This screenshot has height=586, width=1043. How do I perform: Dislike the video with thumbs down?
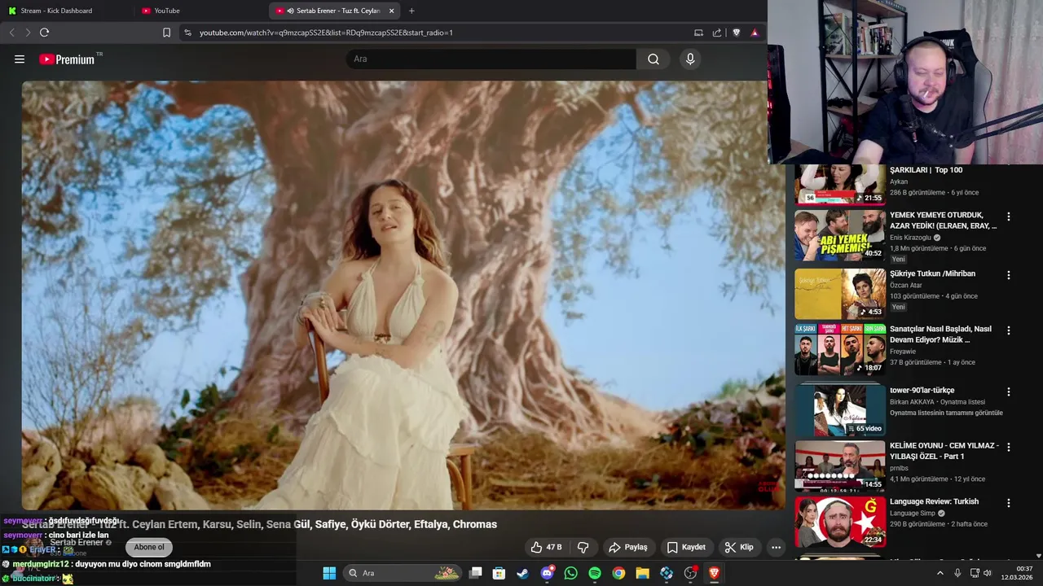pyautogui.click(x=583, y=547)
